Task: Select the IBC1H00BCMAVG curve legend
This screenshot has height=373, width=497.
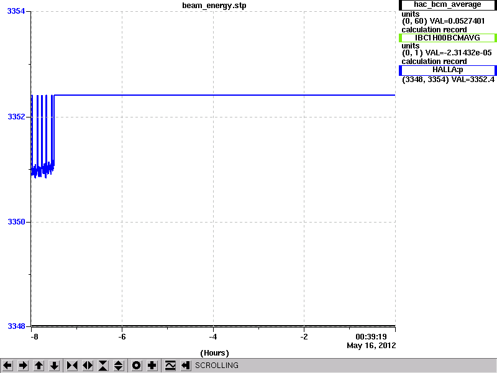Action: point(447,38)
